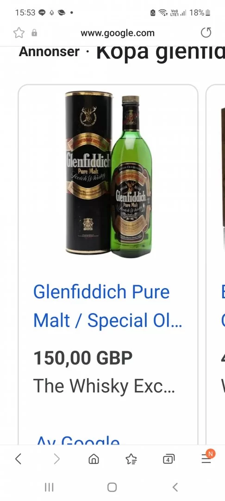Screen dimensions: 225x501
Task: Tap the Android system back button
Action: (x=175, y=487)
